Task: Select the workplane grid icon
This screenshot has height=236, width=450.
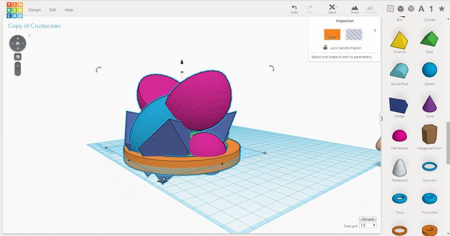Action: point(390,9)
